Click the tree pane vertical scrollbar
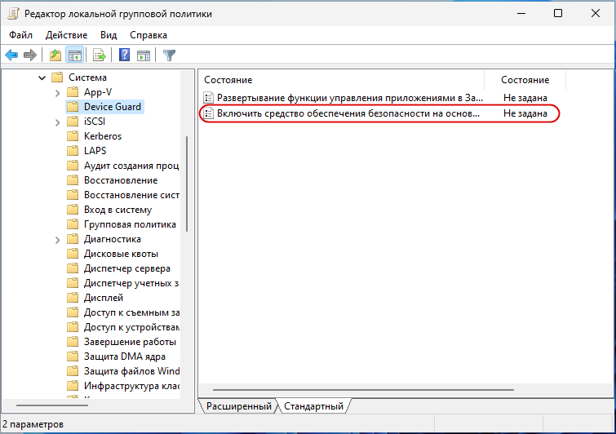This screenshot has width=616, height=434. point(187,184)
